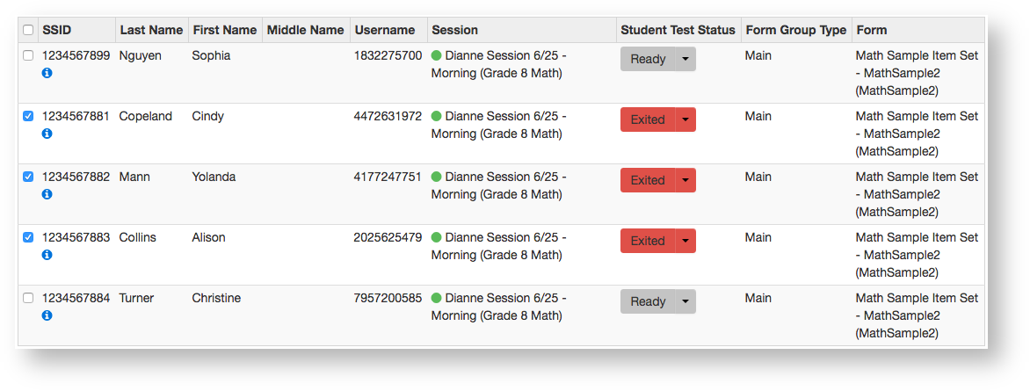Open info icon for Cindy Copeland
This screenshot has width=1030, height=391.
click(47, 134)
